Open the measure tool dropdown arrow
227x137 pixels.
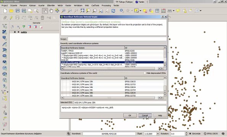[174, 11]
